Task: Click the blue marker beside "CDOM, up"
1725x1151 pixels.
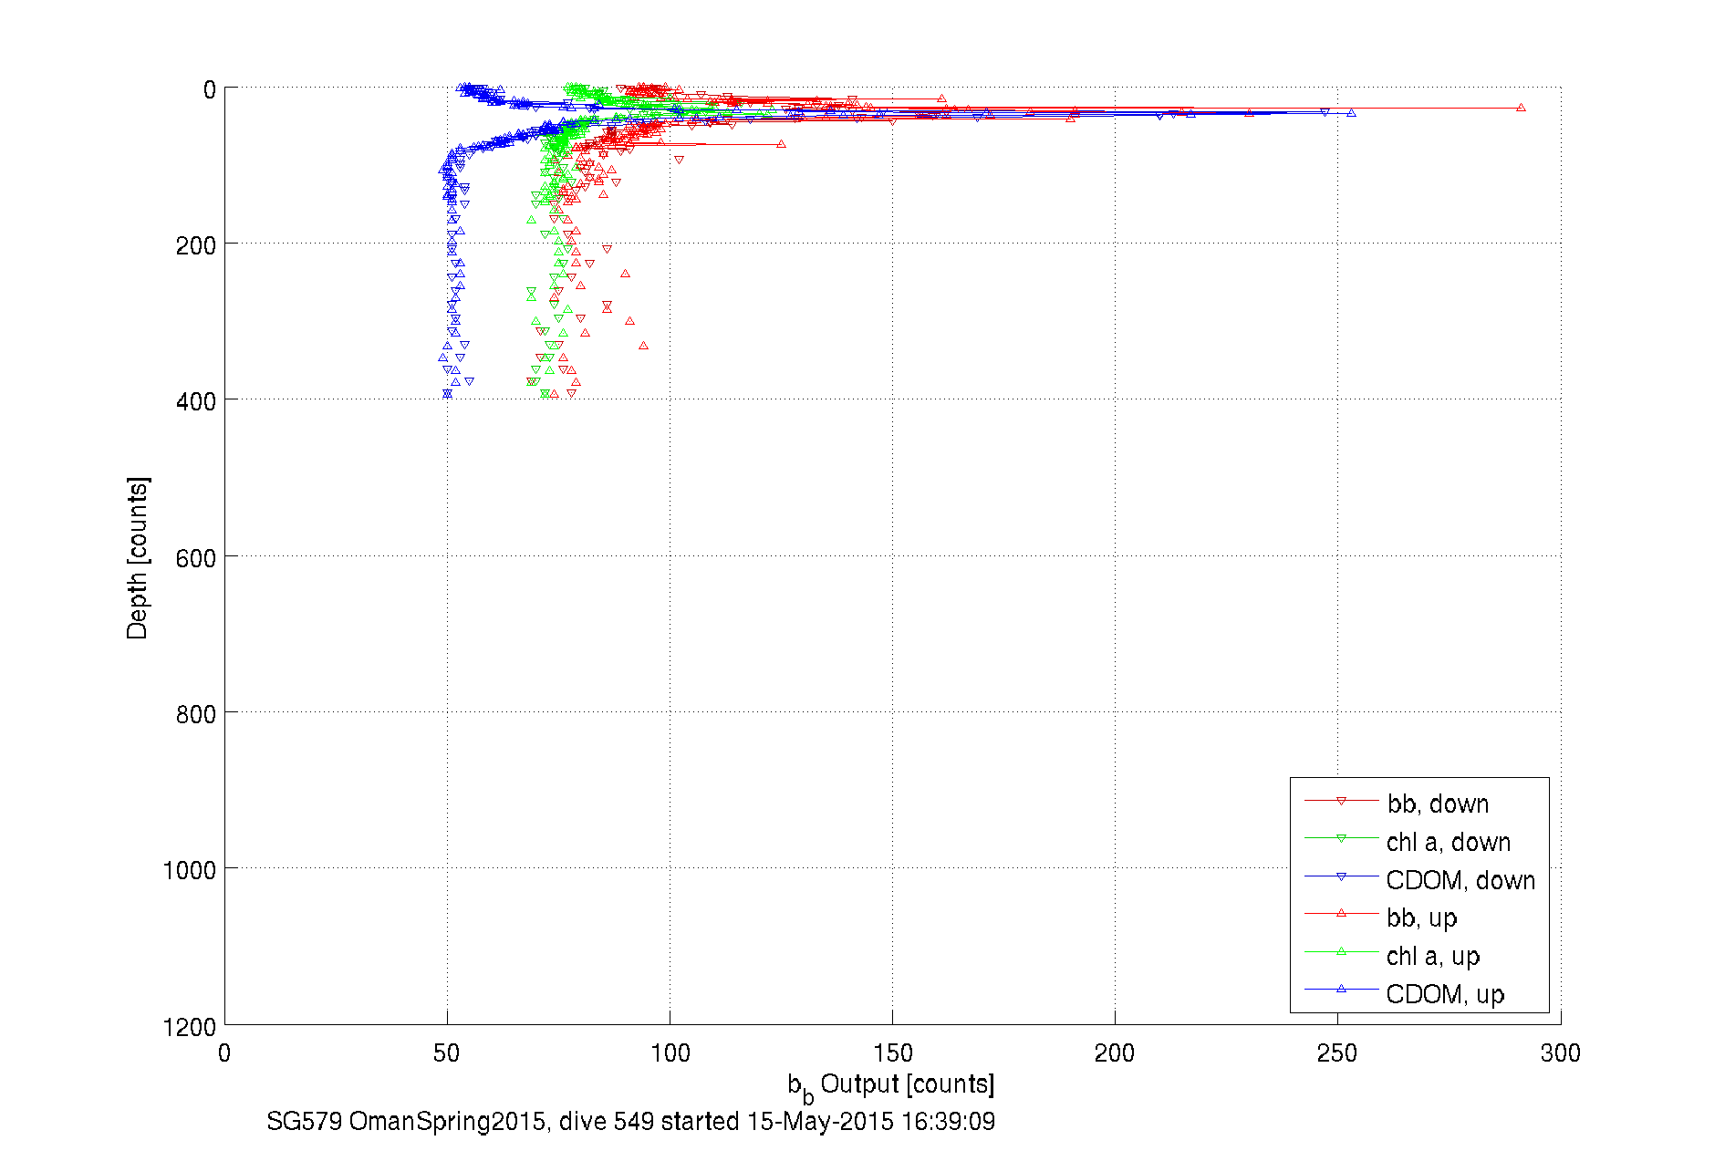Action: coord(1341,989)
